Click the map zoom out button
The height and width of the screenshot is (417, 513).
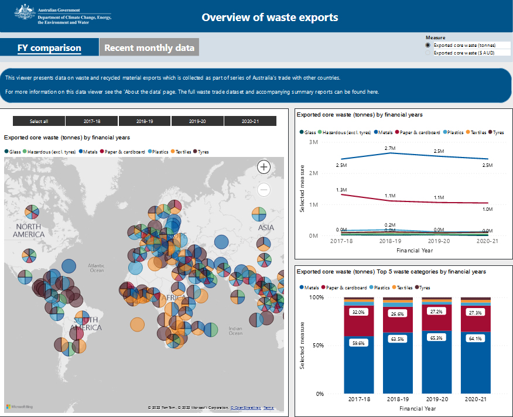(264, 190)
